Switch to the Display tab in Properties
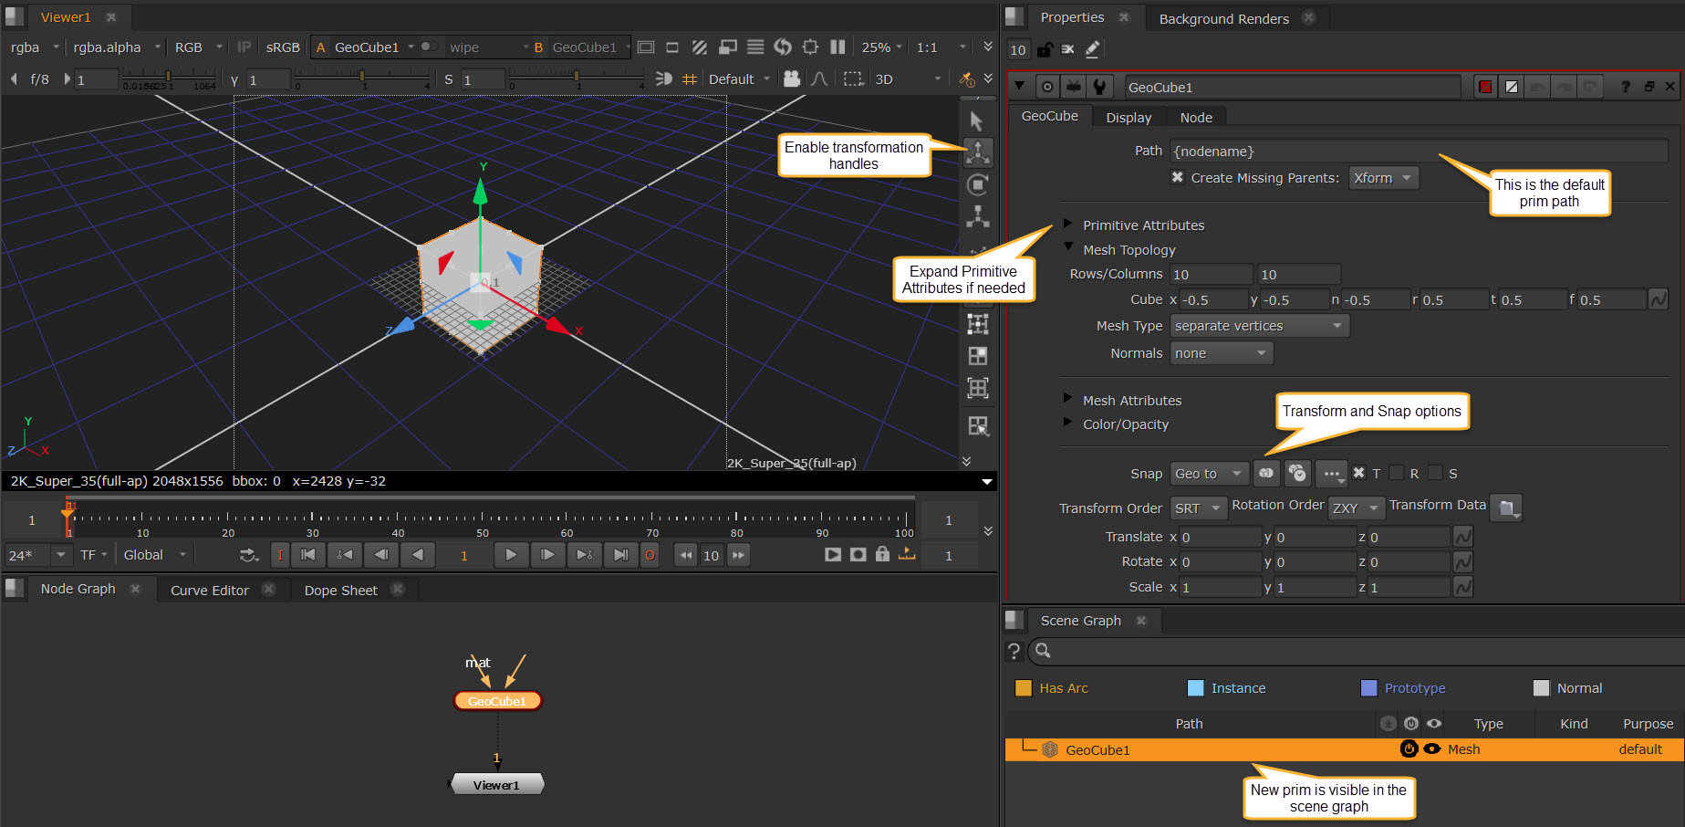This screenshot has width=1685, height=827. click(1129, 117)
